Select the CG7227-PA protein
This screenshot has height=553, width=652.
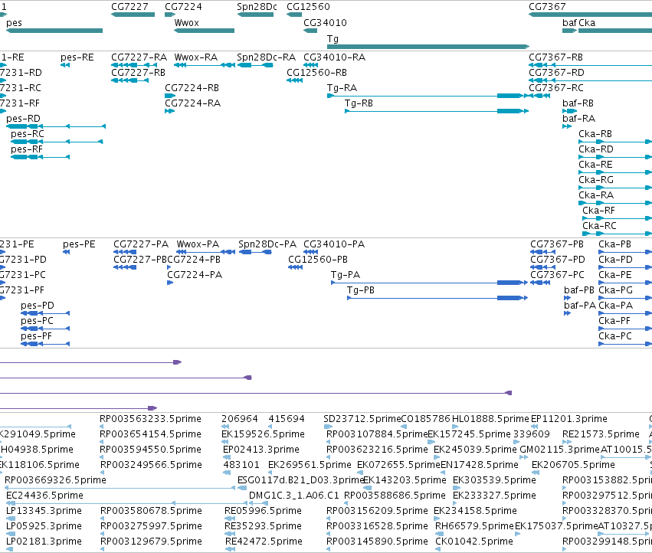(x=125, y=252)
